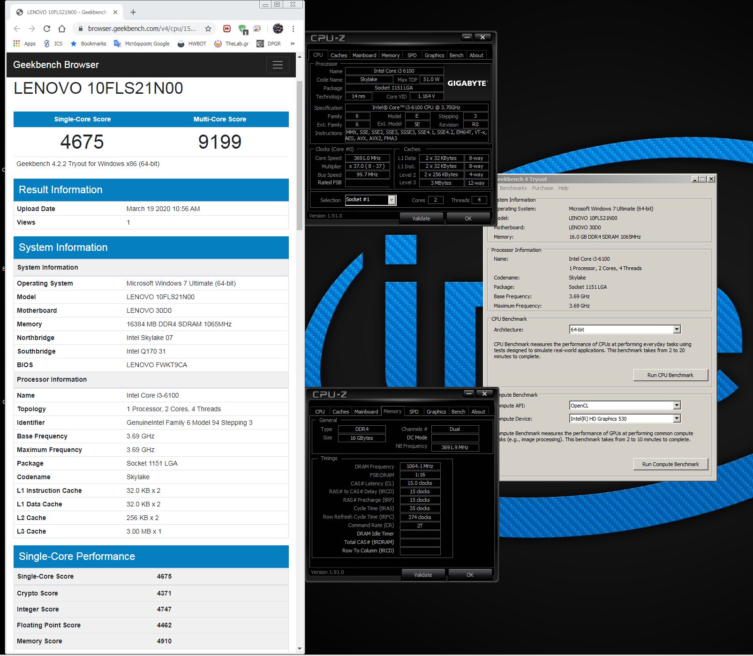
Task: View site security lock info
Action: (80, 29)
